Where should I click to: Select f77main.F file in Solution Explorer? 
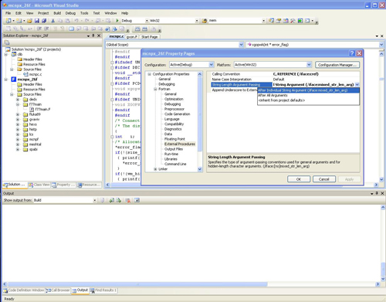(42, 109)
